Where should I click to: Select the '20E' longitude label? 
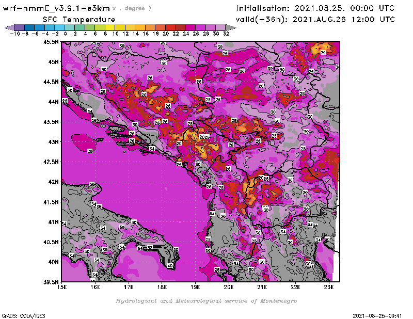[x=229, y=287]
